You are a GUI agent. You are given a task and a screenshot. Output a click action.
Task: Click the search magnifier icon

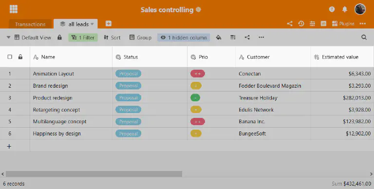tap(364, 37)
